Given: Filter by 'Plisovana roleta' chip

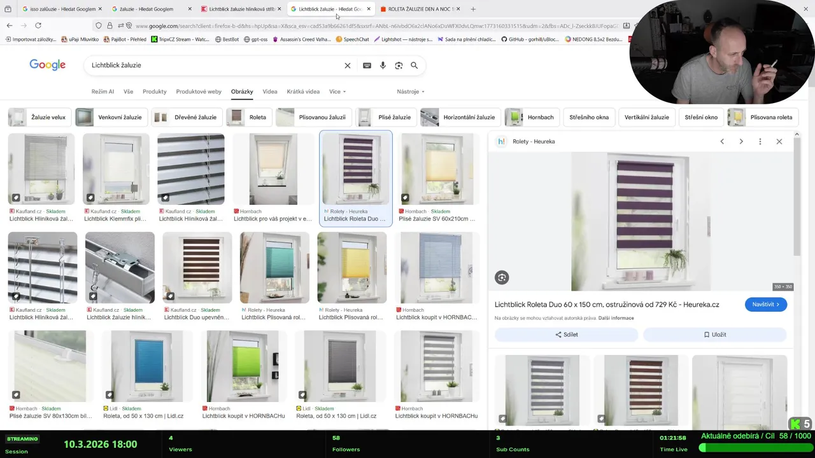Looking at the screenshot, I should click(763, 117).
